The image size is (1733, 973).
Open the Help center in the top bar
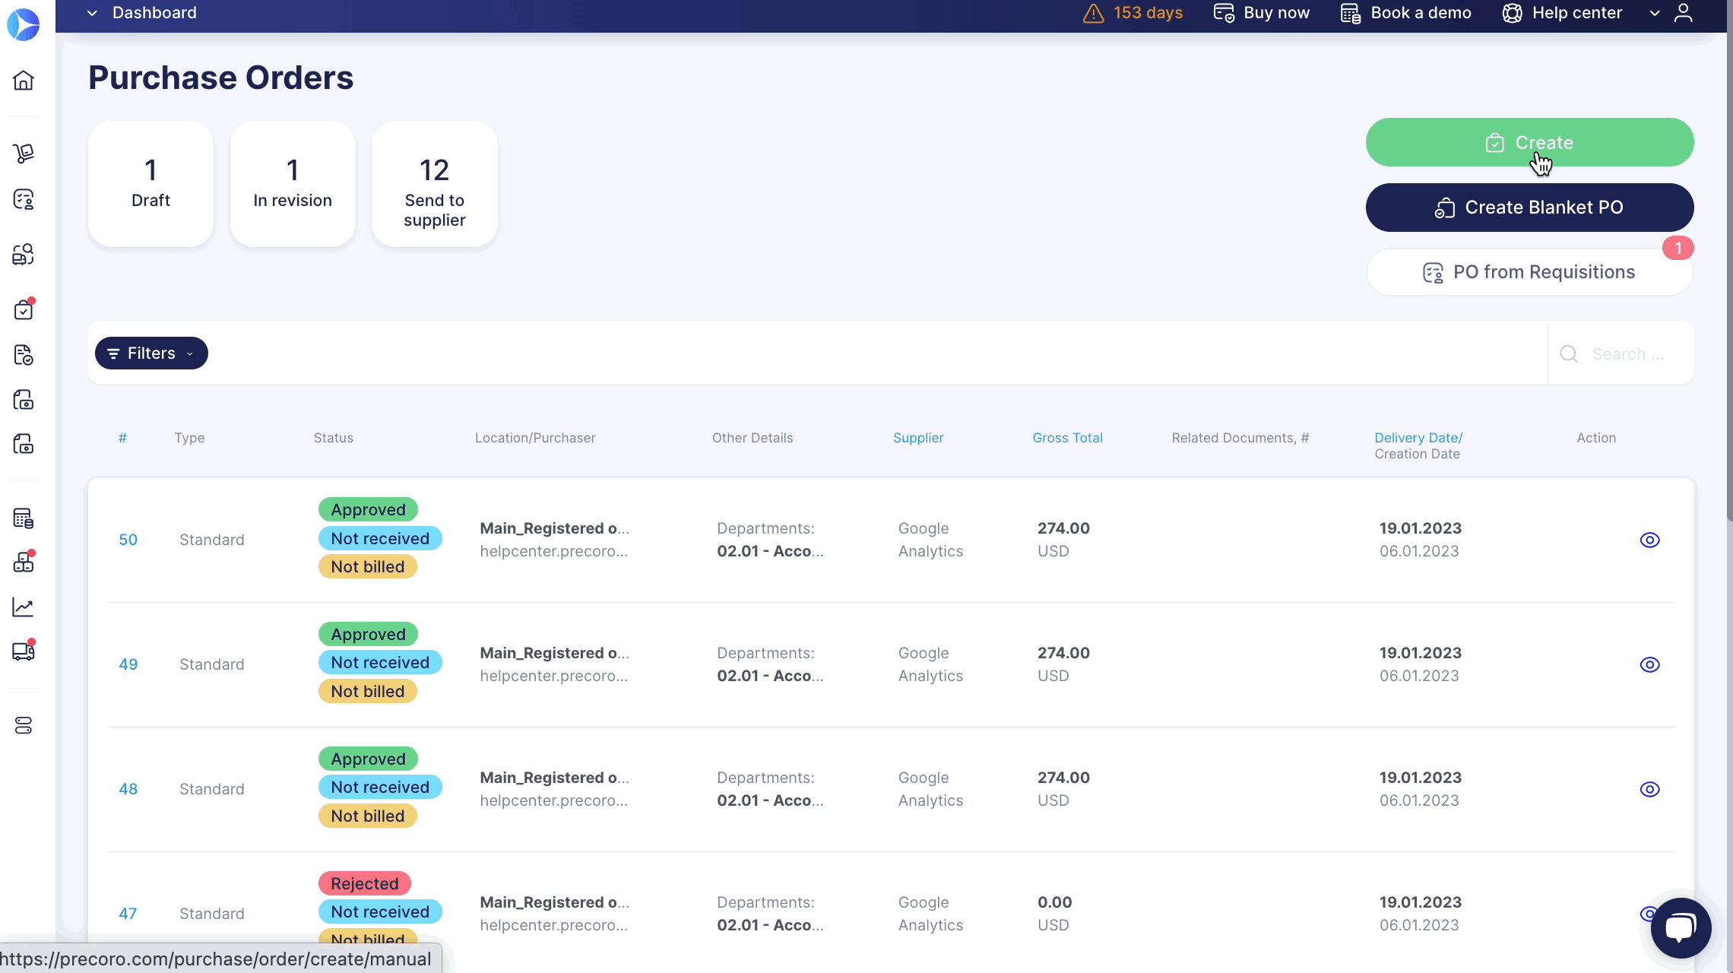pyautogui.click(x=1562, y=13)
